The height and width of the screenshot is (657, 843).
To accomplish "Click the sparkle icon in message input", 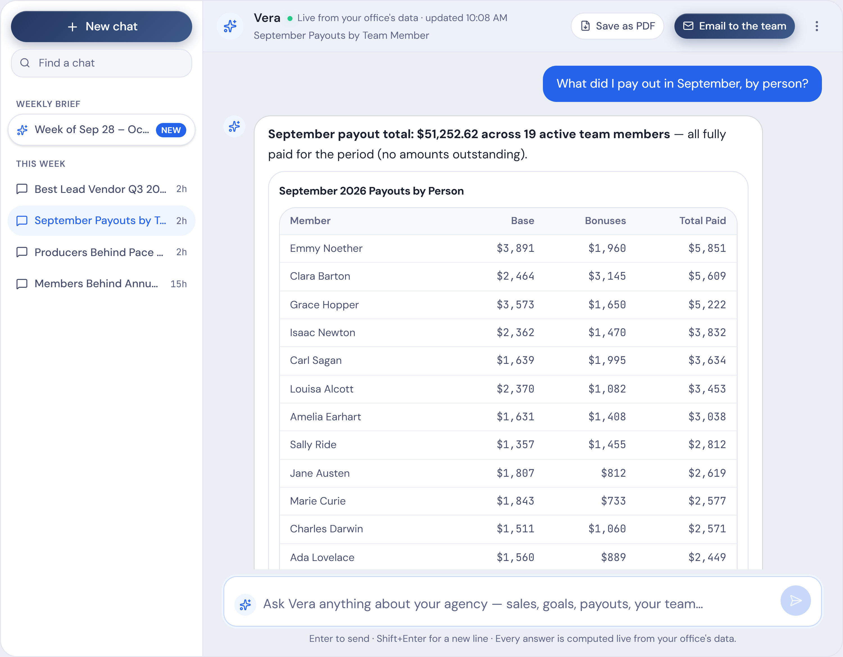I will point(245,604).
